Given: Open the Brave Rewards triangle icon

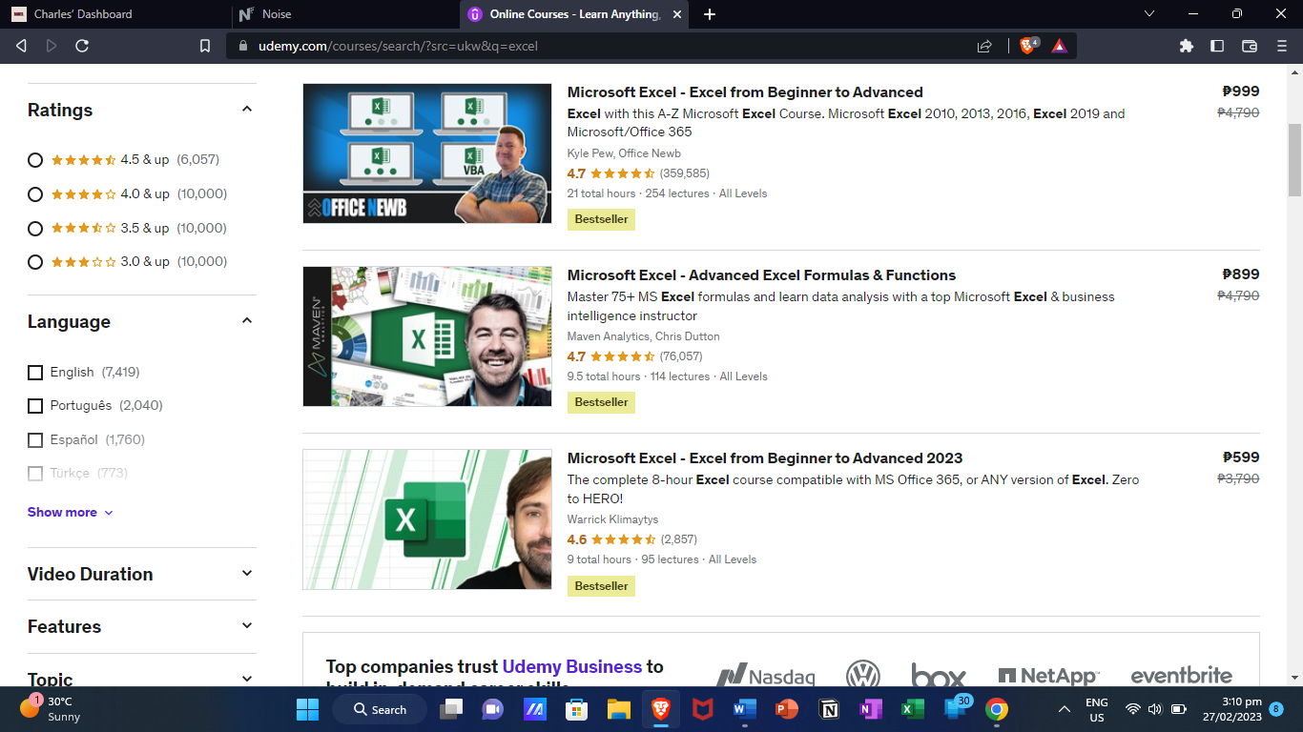Looking at the screenshot, I should [x=1059, y=46].
